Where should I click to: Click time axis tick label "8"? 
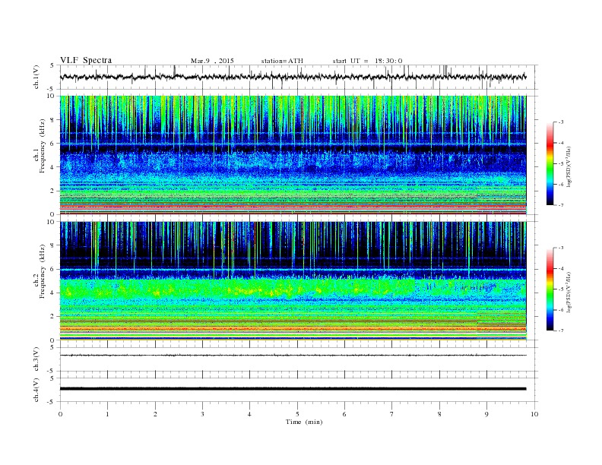pos(439,414)
